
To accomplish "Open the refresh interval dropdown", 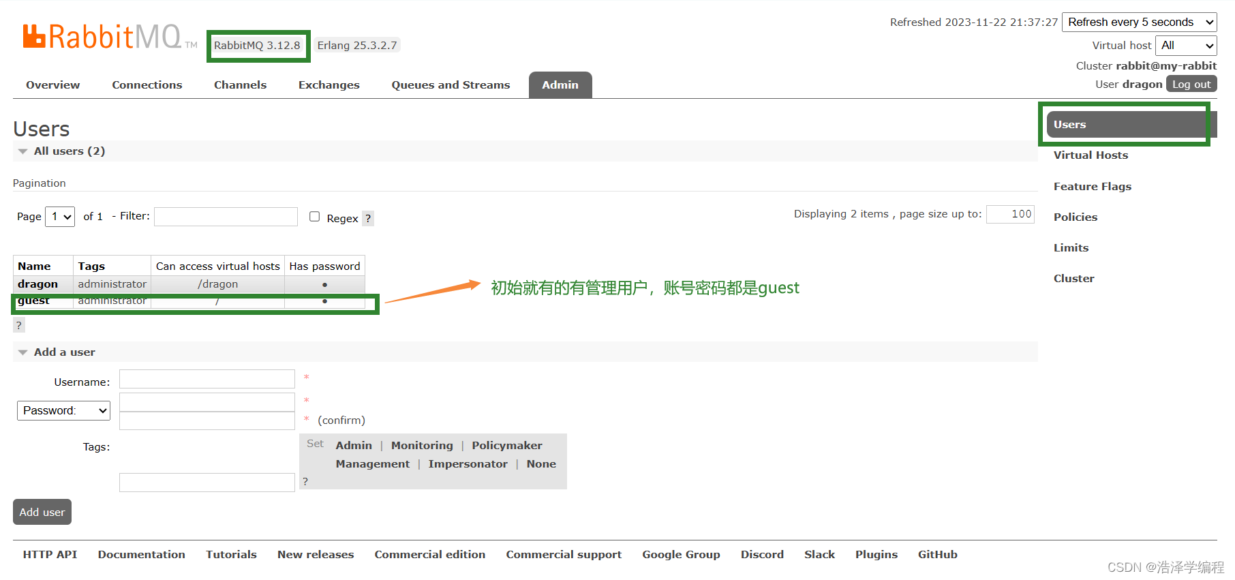I will [1139, 22].
